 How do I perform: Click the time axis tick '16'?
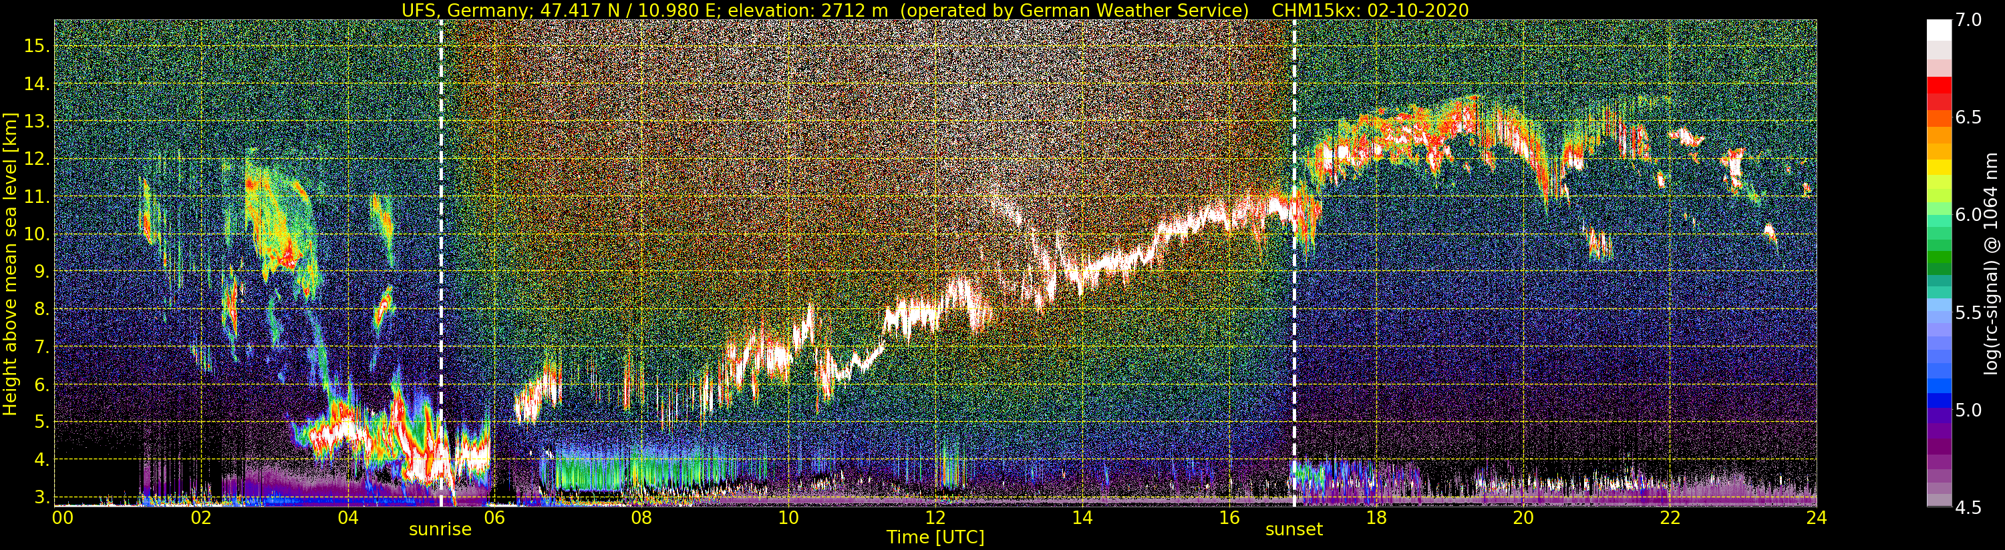tap(1228, 517)
